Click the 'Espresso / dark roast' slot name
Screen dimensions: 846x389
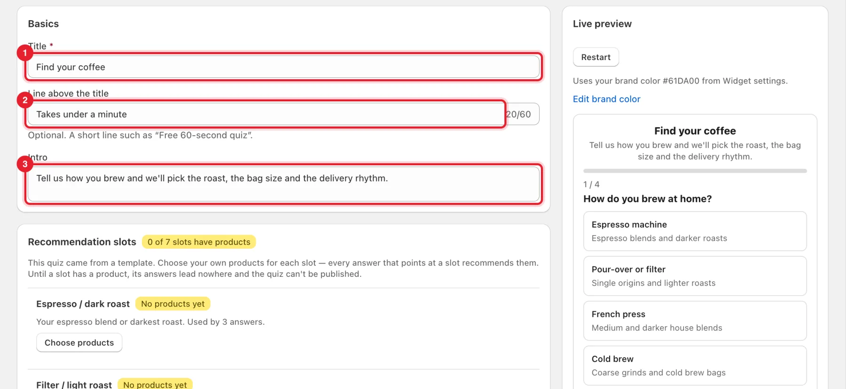point(83,304)
